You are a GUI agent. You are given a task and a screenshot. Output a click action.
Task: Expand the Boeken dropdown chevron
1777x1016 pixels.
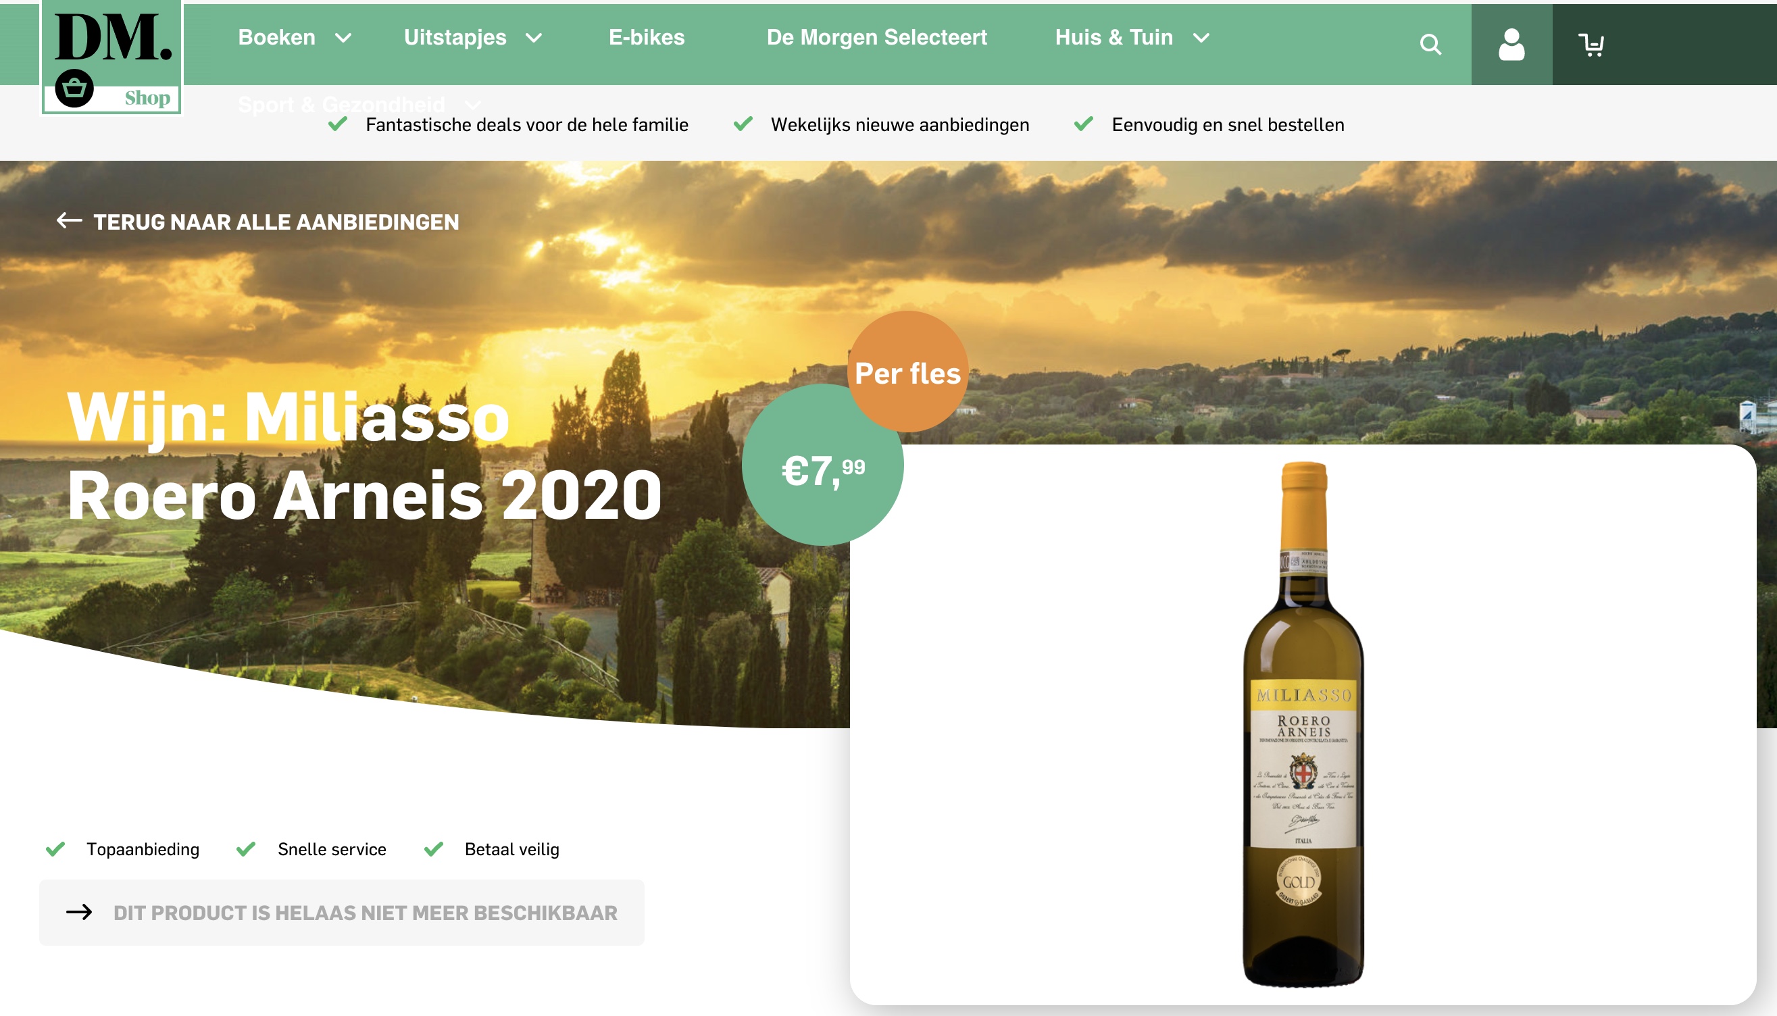pos(343,38)
